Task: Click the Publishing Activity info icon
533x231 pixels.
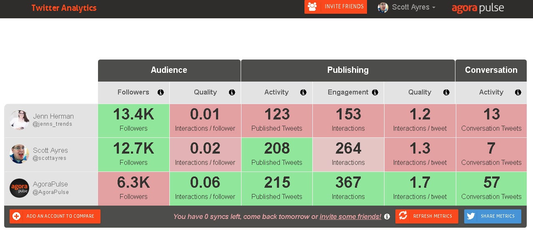Action: pyautogui.click(x=303, y=92)
